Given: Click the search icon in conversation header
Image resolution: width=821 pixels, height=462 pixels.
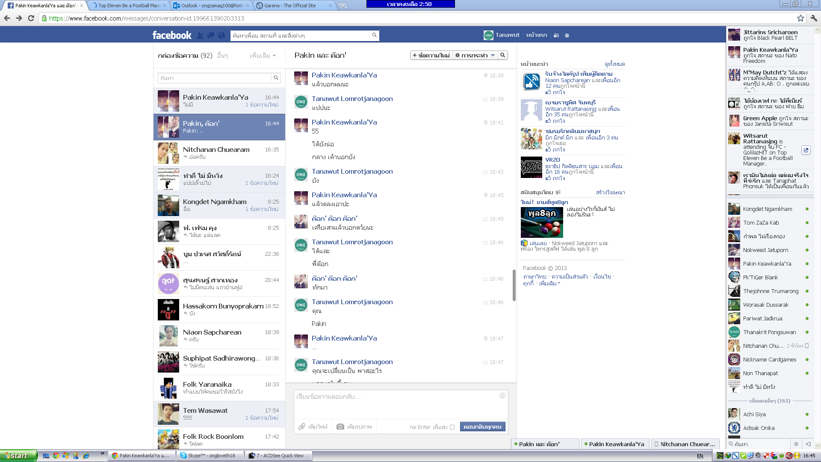Looking at the screenshot, I should click(x=503, y=55).
